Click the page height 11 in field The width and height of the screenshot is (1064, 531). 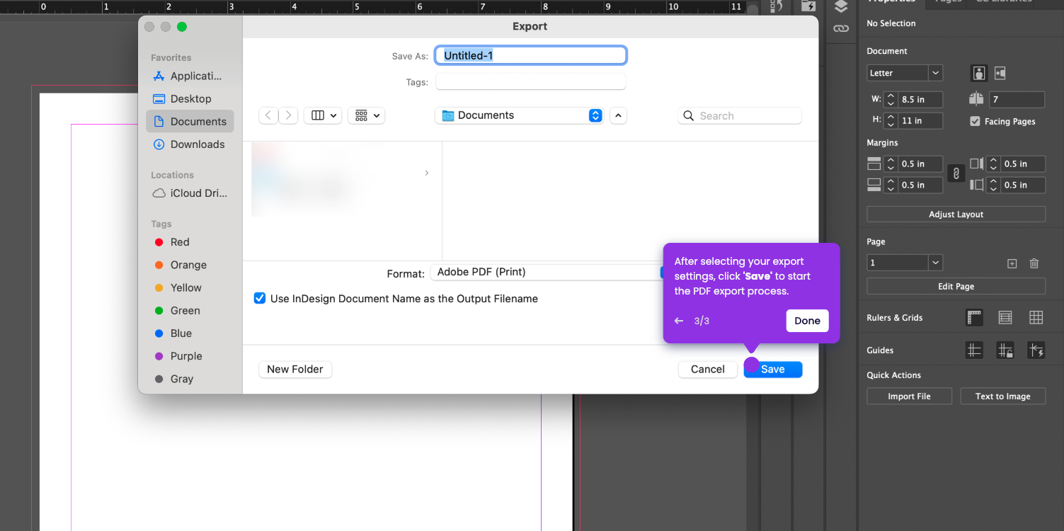[x=920, y=121]
